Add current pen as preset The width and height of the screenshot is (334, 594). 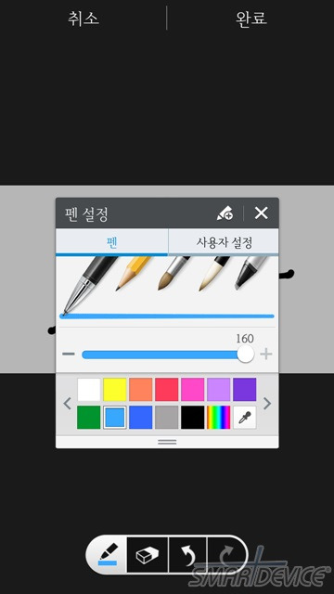(x=225, y=213)
